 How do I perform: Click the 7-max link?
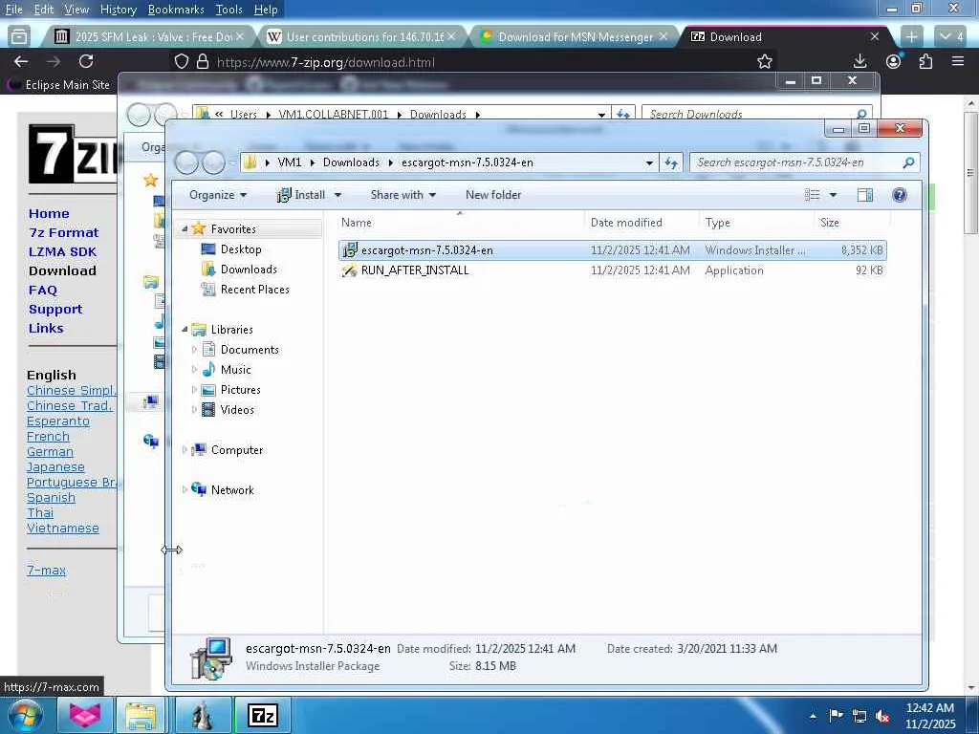(x=46, y=571)
